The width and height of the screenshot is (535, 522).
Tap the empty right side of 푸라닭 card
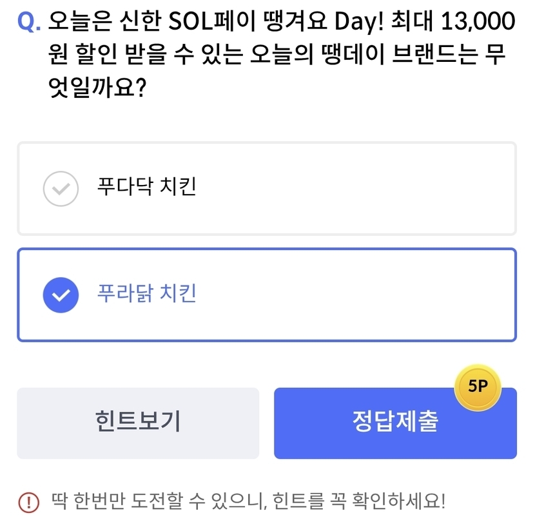click(400, 295)
